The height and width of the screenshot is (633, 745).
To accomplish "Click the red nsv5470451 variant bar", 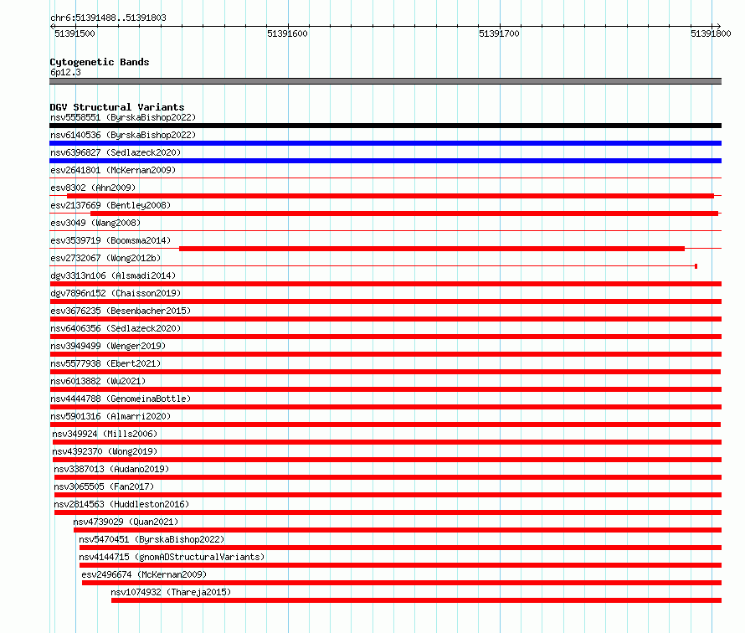I will pos(400,548).
